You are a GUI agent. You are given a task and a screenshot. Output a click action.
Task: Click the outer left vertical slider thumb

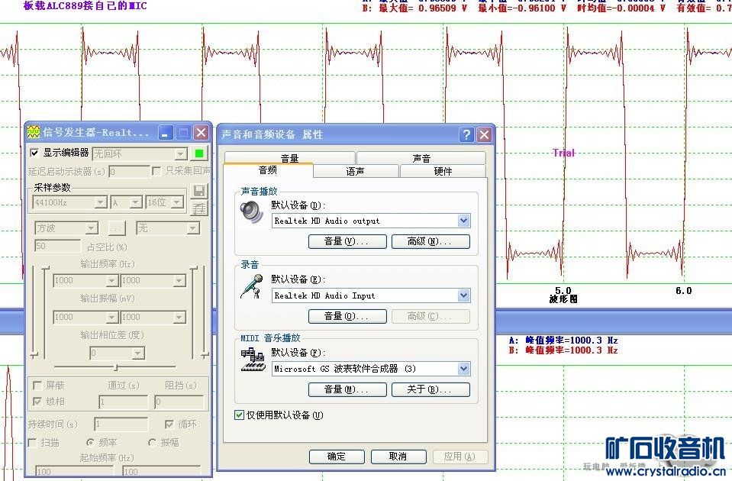[x=34, y=356]
